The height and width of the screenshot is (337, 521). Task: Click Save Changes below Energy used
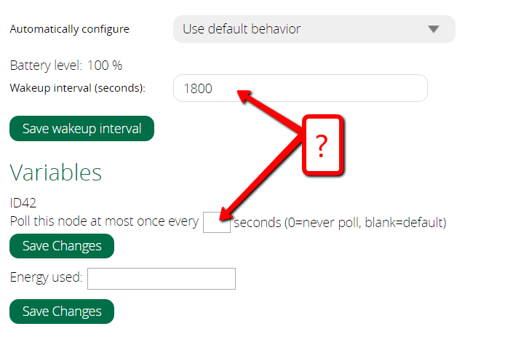(62, 312)
